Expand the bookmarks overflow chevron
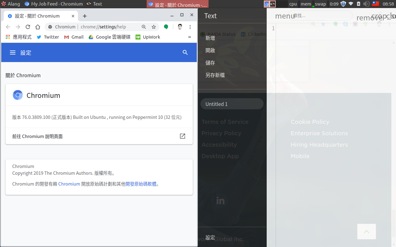 coord(190,37)
